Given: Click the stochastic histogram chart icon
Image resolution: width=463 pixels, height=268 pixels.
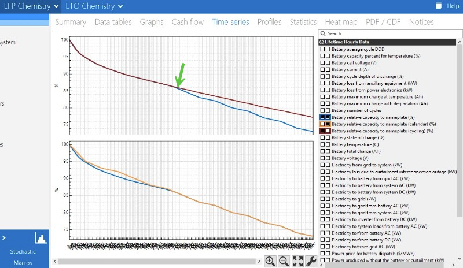Looking at the screenshot, I should 41,237.
